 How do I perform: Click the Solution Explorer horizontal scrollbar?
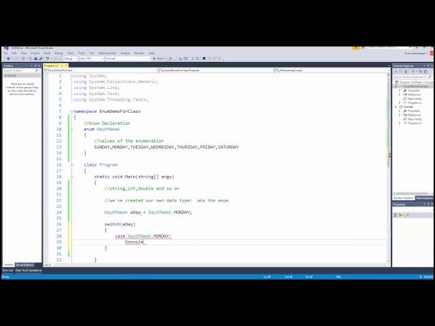[413, 194]
